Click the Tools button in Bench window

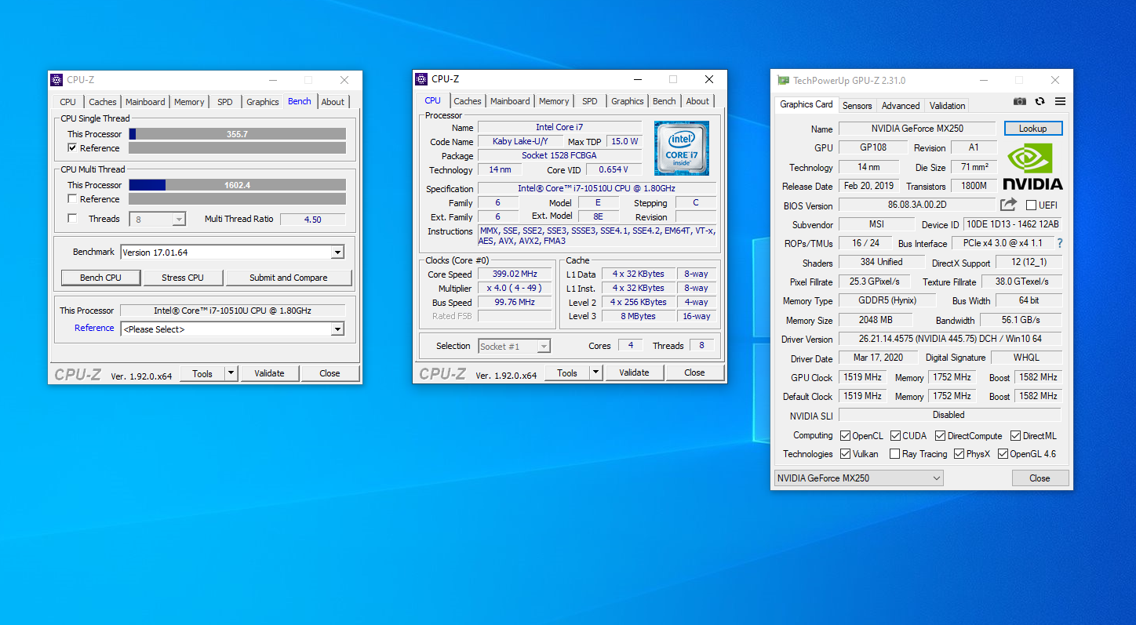202,374
